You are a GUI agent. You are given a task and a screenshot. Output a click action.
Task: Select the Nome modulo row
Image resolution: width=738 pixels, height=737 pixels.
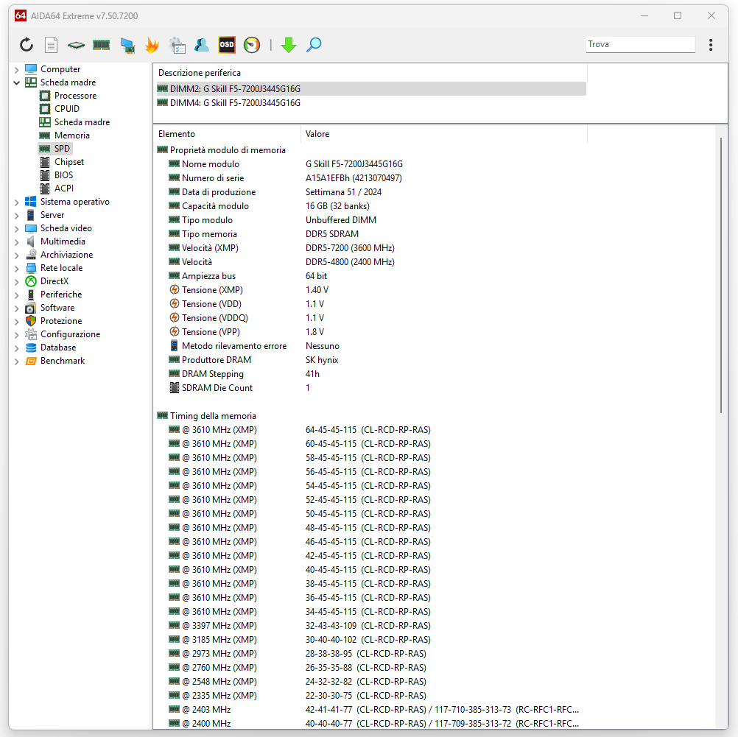[x=371, y=163]
